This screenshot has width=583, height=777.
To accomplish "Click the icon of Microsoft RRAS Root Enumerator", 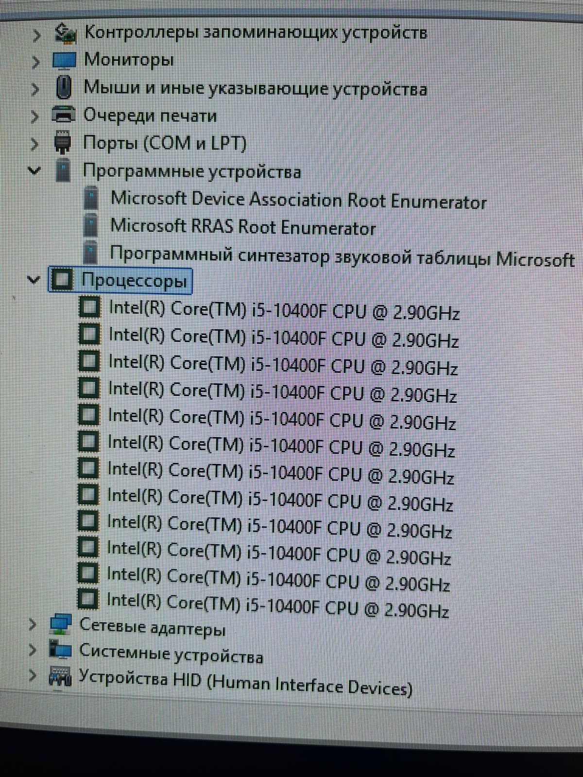I will 90,225.
